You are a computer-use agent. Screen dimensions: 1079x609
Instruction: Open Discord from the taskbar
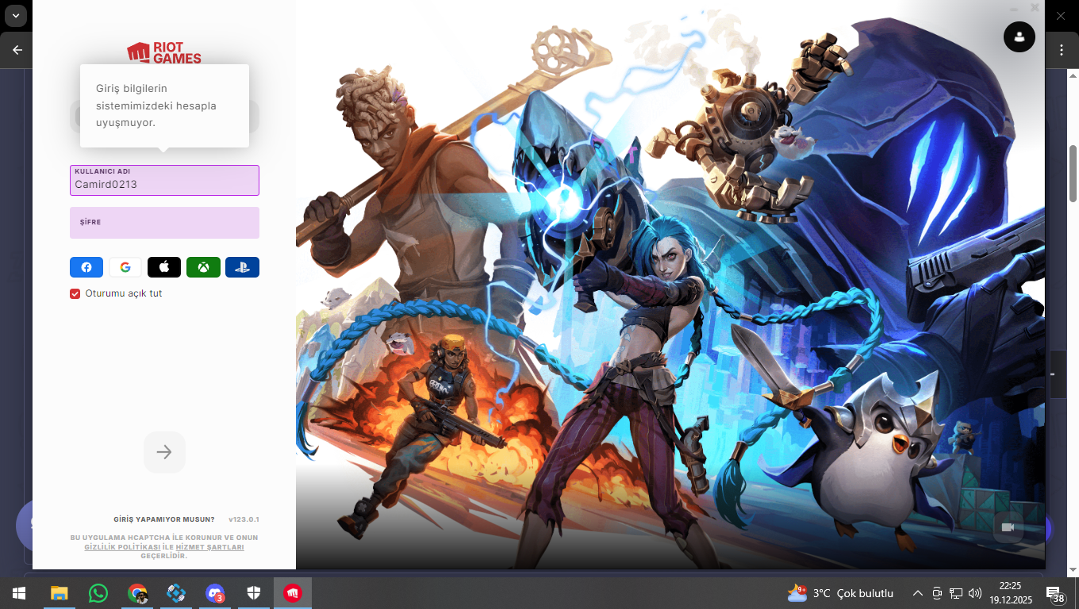(215, 593)
